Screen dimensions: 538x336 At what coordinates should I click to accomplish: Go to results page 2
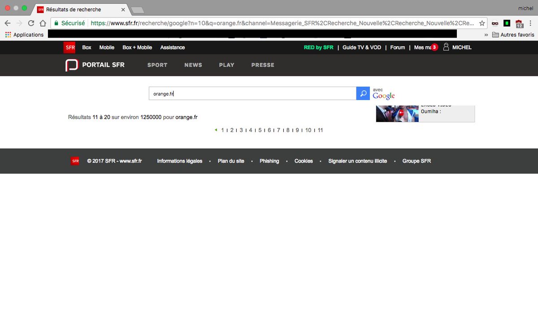(232, 130)
